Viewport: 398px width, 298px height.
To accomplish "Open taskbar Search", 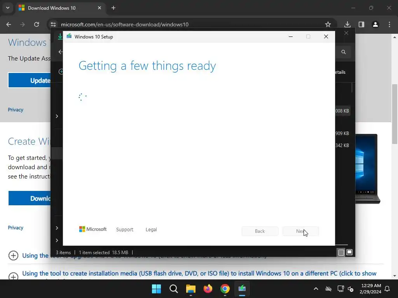I will (174, 289).
